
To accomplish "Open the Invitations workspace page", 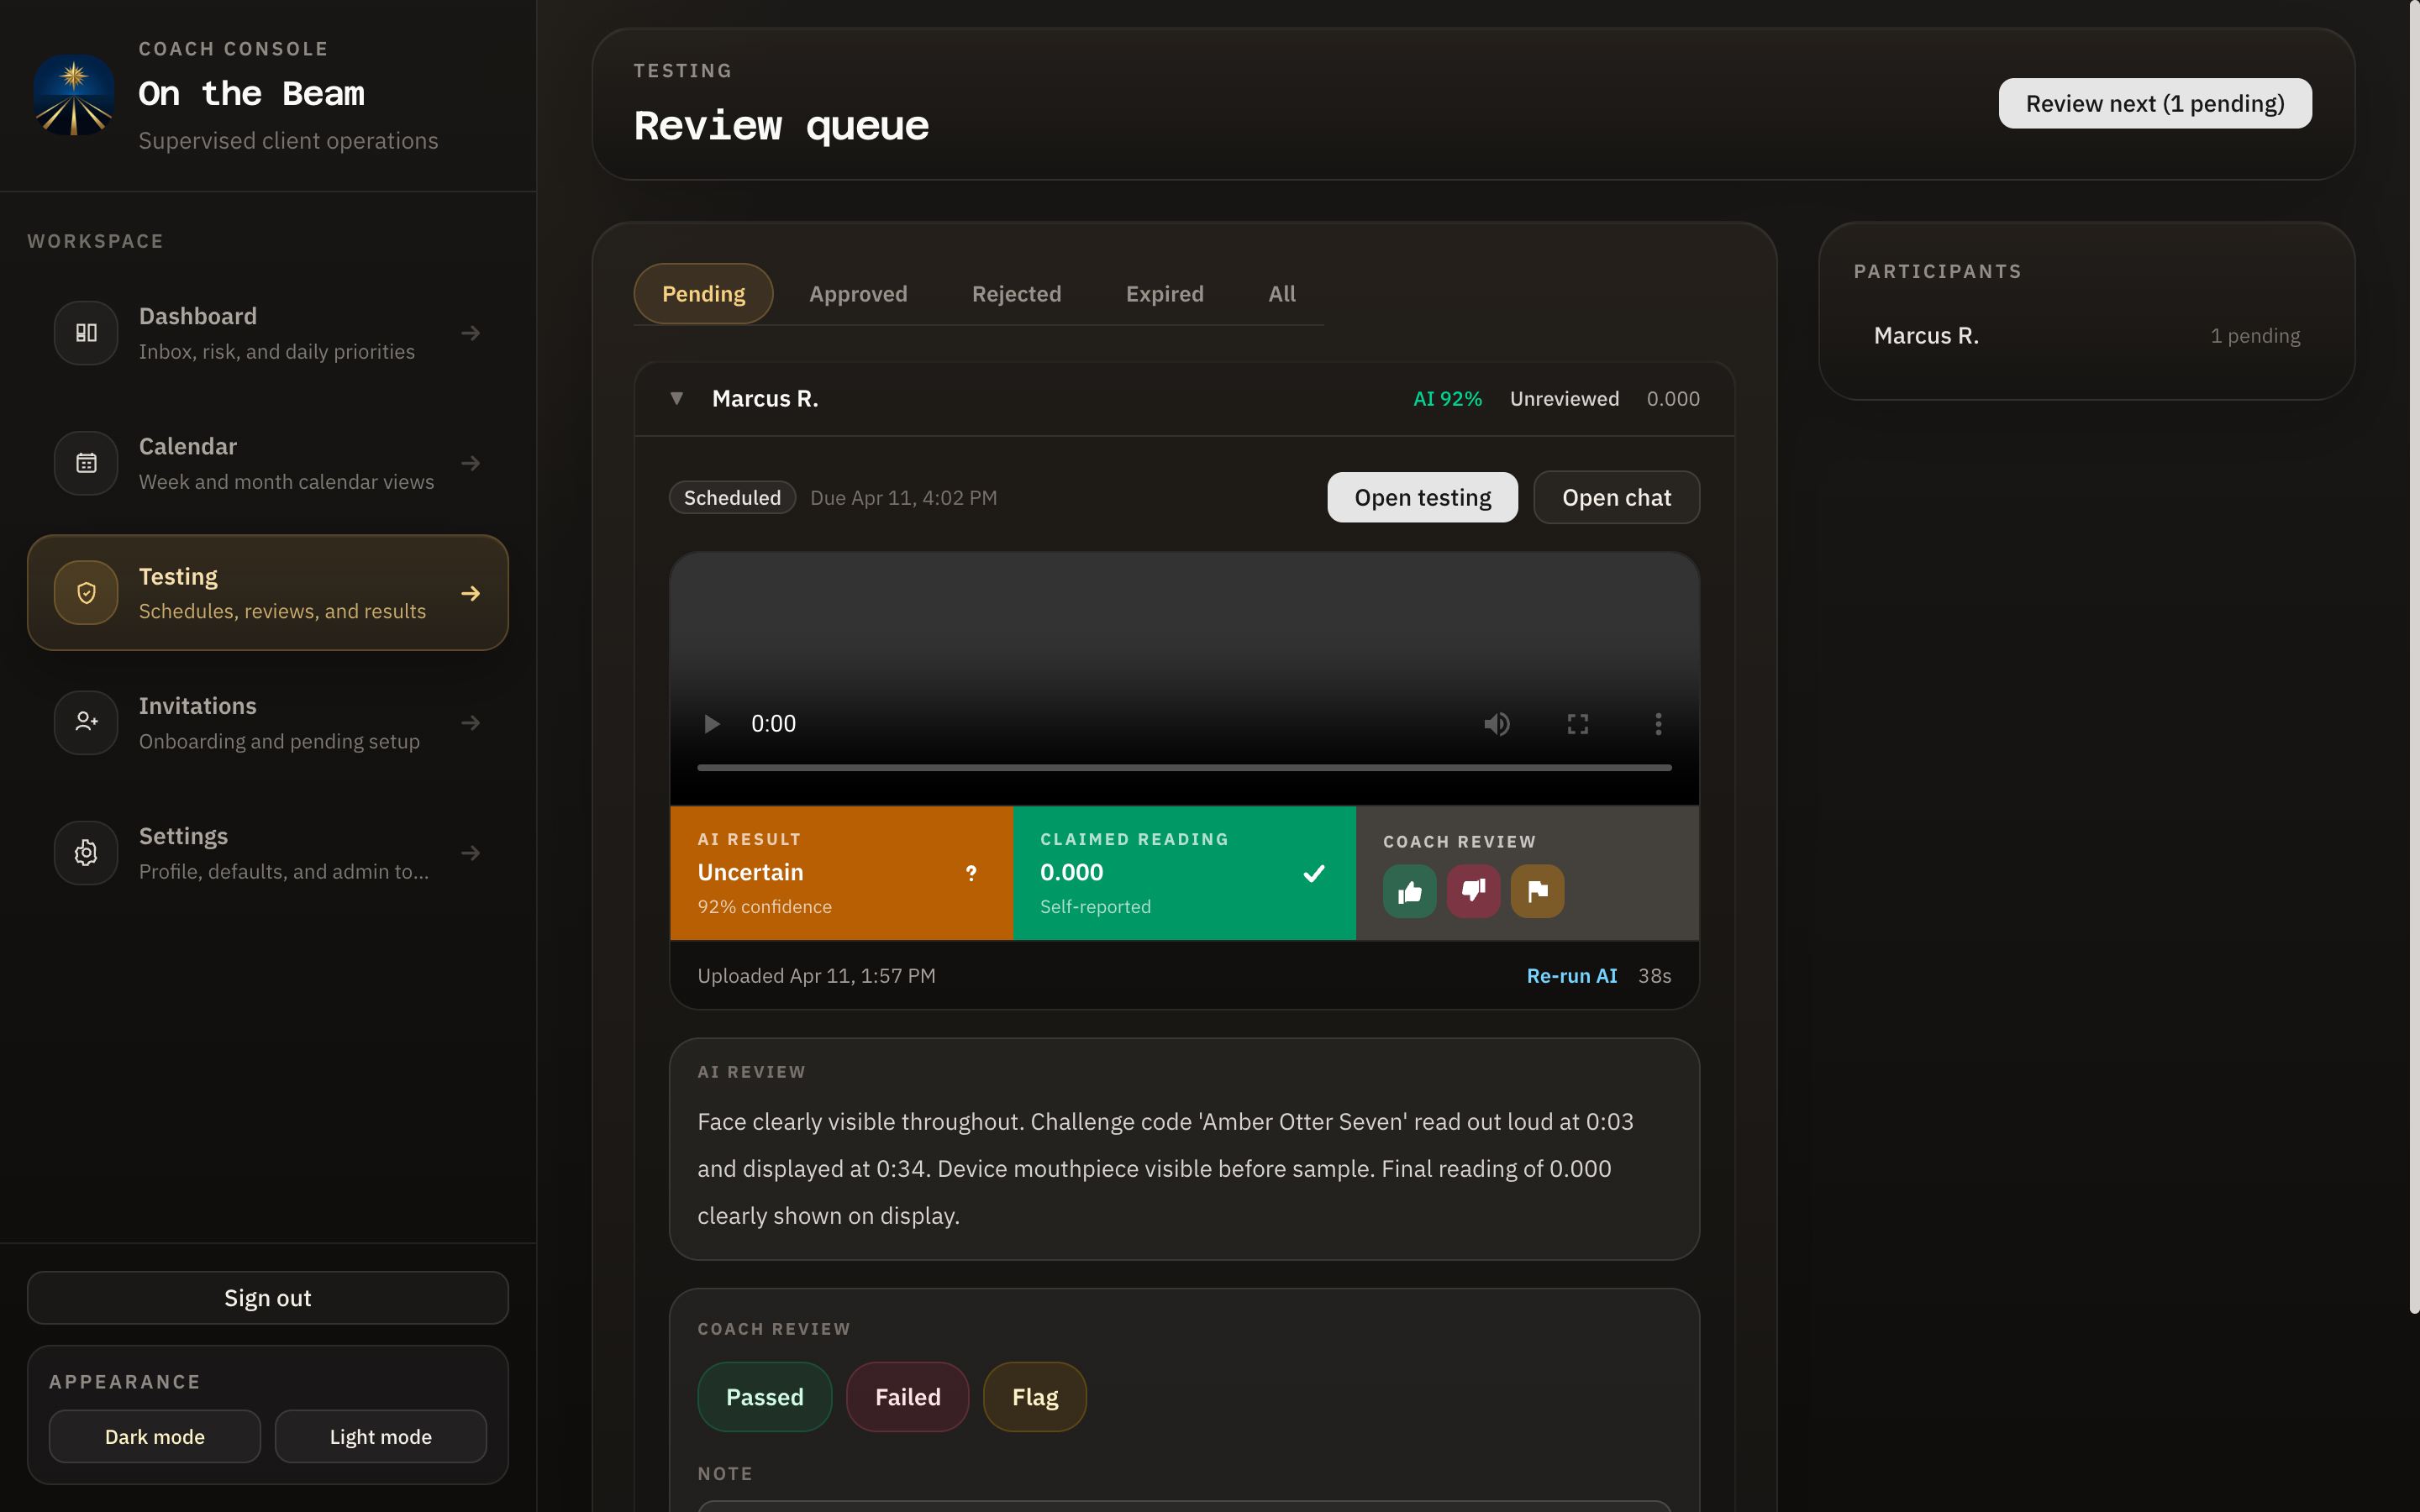I will [268, 722].
